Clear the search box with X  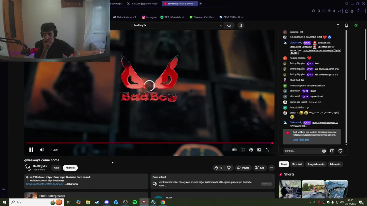(x=221, y=25)
